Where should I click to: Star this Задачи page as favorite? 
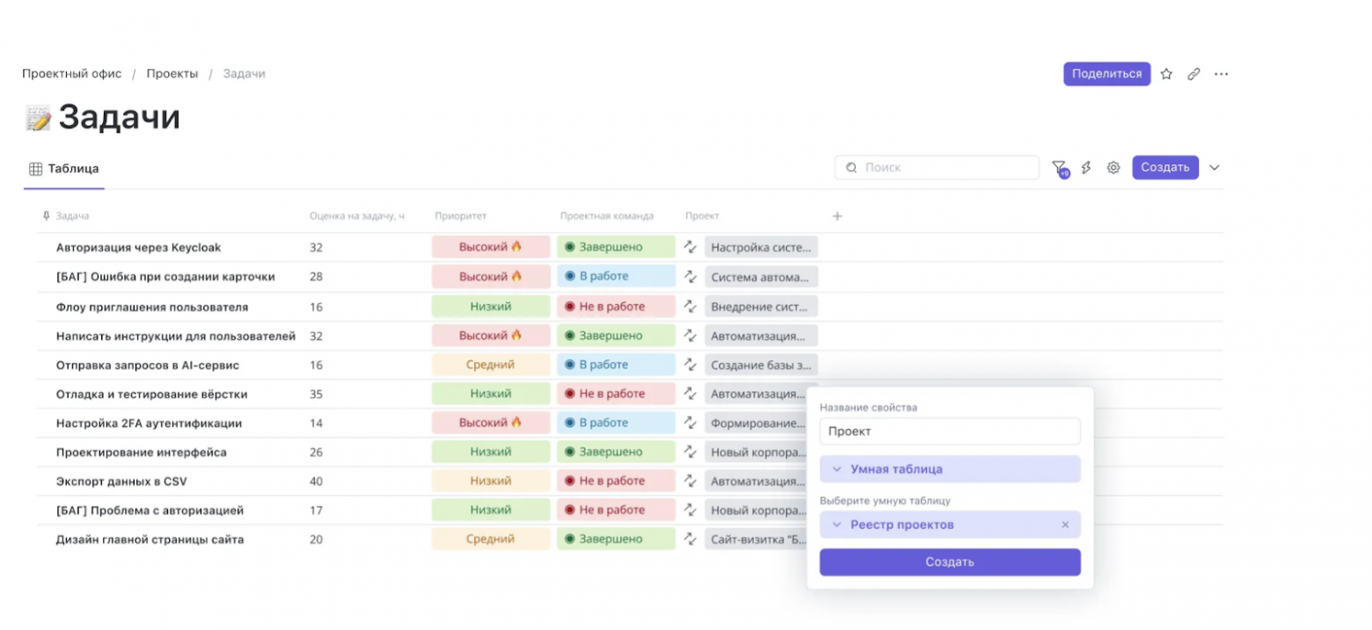pyautogui.click(x=1166, y=74)
